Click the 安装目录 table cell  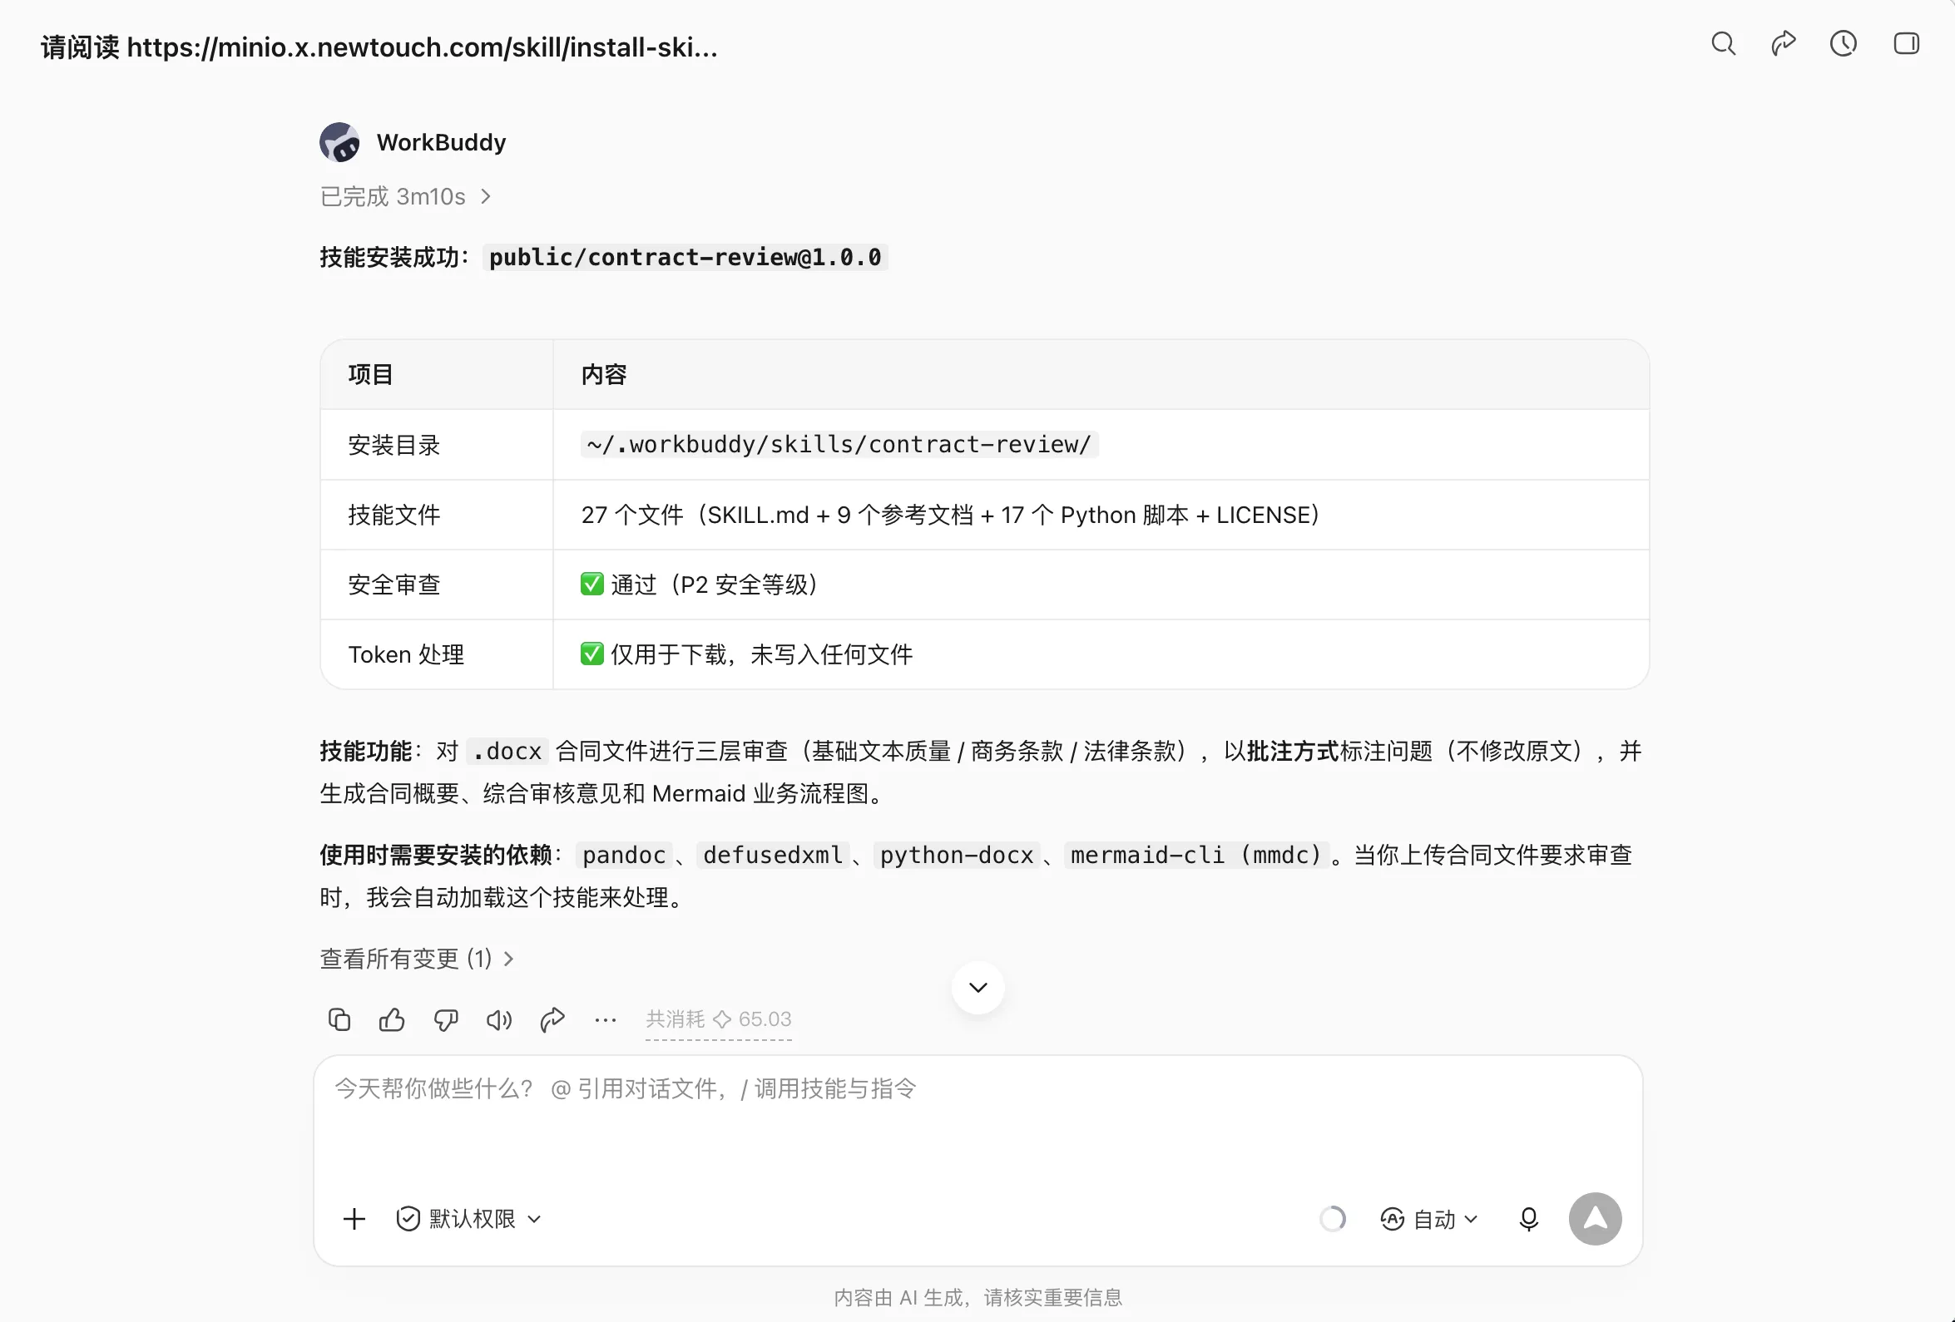(437, 445)
